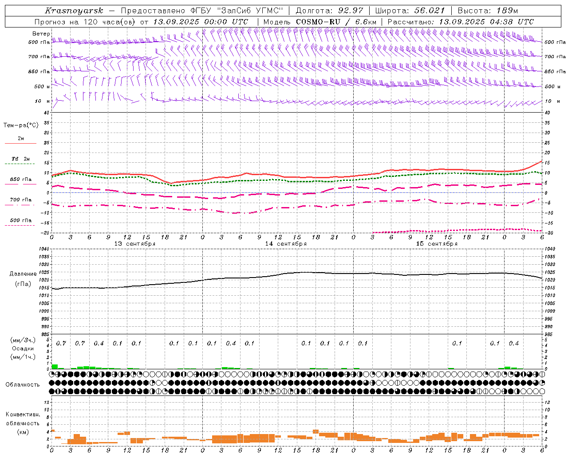Viewport: 568px width, 454px height.
Task: Click the 700 гПа label in temperature legend
Action: (x=21, y=200)
